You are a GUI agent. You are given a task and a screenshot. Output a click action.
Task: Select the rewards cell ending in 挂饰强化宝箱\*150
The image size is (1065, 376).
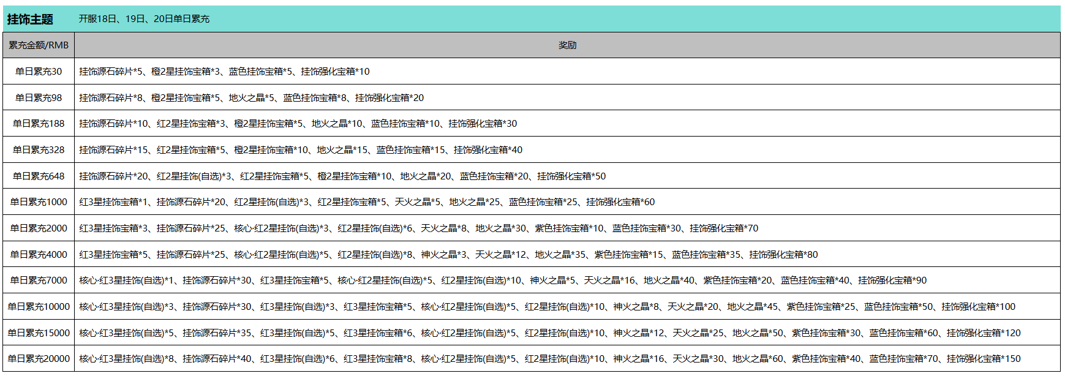pyautogui.click(x=549, y=359)
